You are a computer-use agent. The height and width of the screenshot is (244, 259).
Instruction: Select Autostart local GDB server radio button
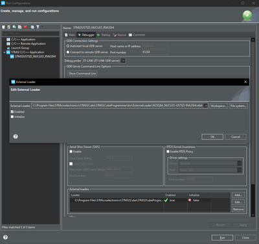(68, 46)
